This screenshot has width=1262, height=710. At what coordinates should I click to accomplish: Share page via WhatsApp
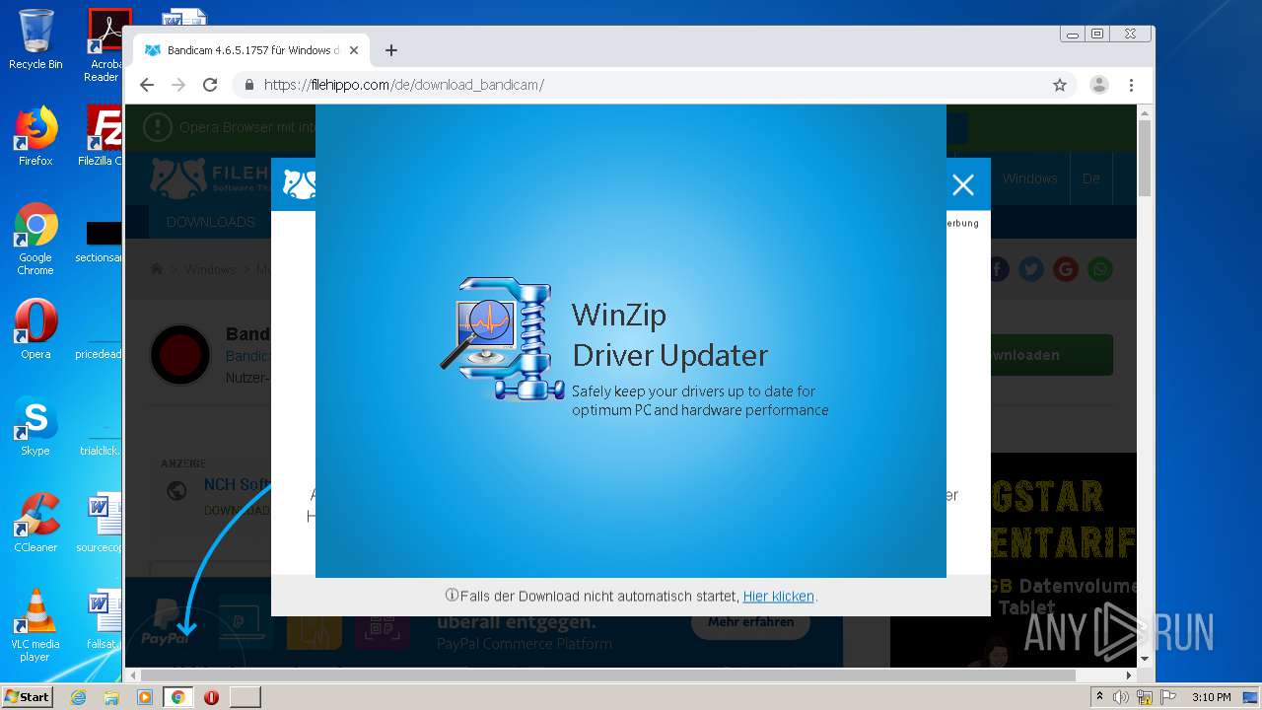pos(1099,269)
